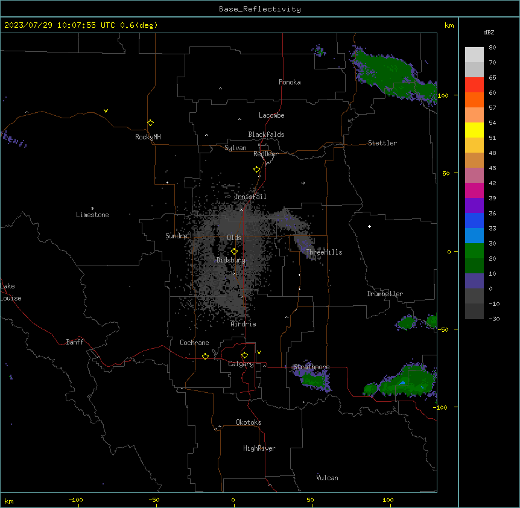Click the white asterisk marker east of Innisfail

tap(303, 183)
